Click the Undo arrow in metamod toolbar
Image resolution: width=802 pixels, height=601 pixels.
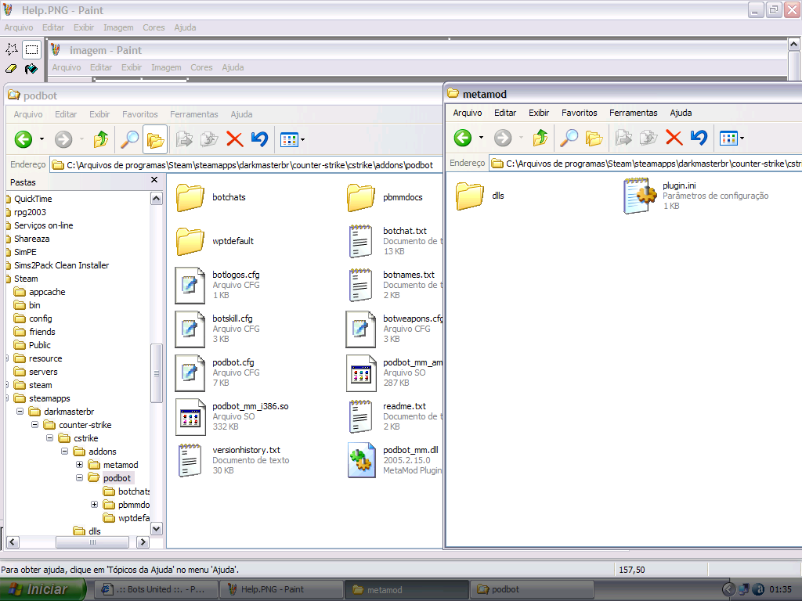point(699,138)
